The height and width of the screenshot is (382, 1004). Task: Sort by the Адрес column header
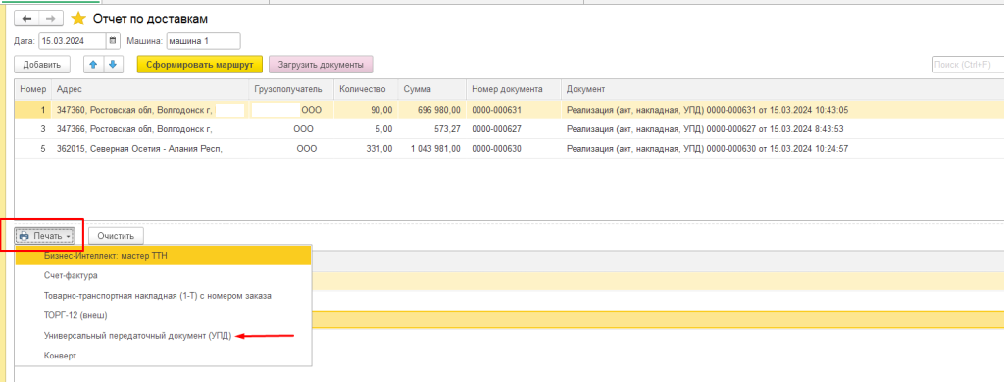pos(150,89)
